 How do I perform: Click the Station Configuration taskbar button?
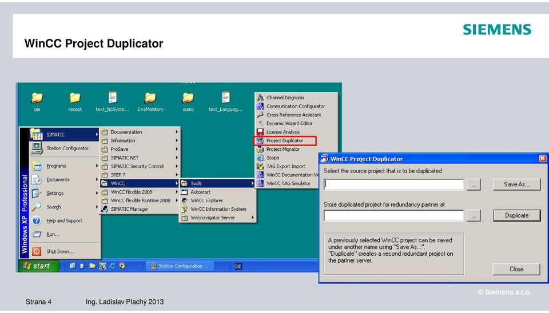click(x=179, y=266)
